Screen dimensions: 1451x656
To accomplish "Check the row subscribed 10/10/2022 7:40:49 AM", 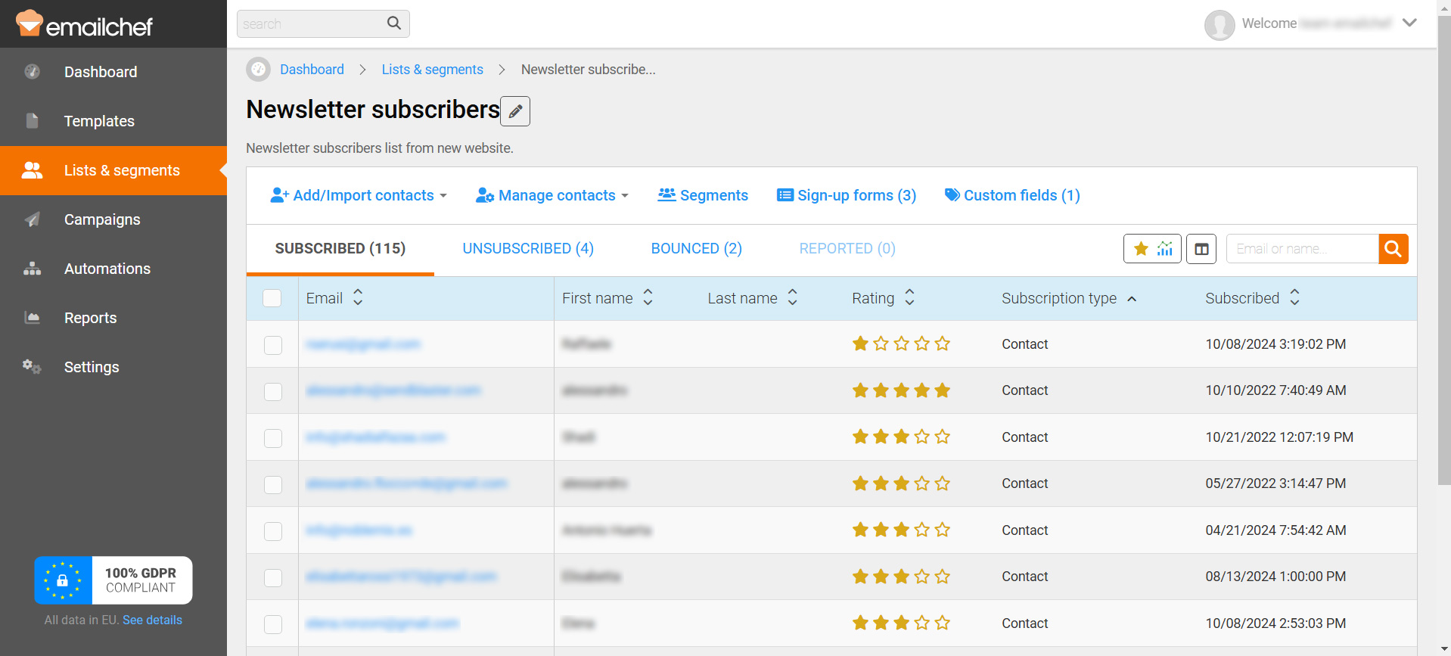I will (x=273, y=391).
